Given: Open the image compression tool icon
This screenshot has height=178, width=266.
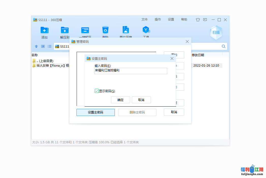Looking at the screenshot, I should pyautogui.click(x=126, y=30).
